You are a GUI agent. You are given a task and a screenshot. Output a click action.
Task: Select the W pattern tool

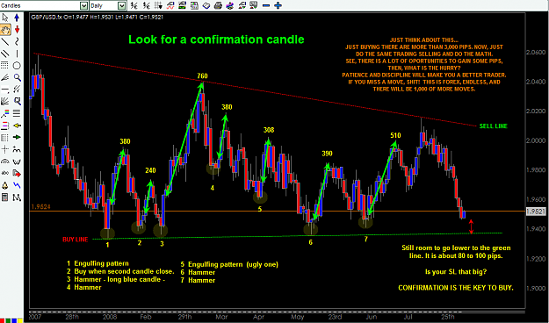point(17,161)
